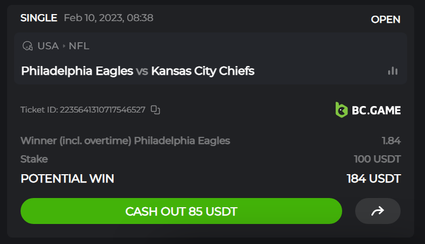Screen dimensions: 425x244
Task: Click the 100 USDT stake amount
Action: 377,159
